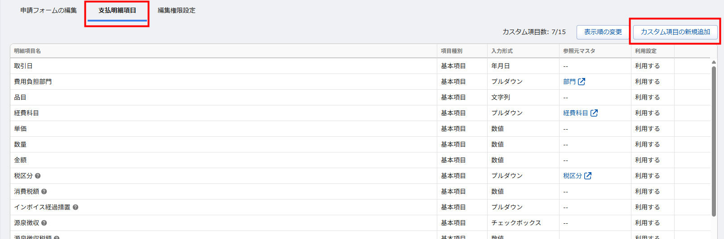Click the external link icon beside 税区分 master
Viewport: 724px width, 239px height.
pos(588,176)
